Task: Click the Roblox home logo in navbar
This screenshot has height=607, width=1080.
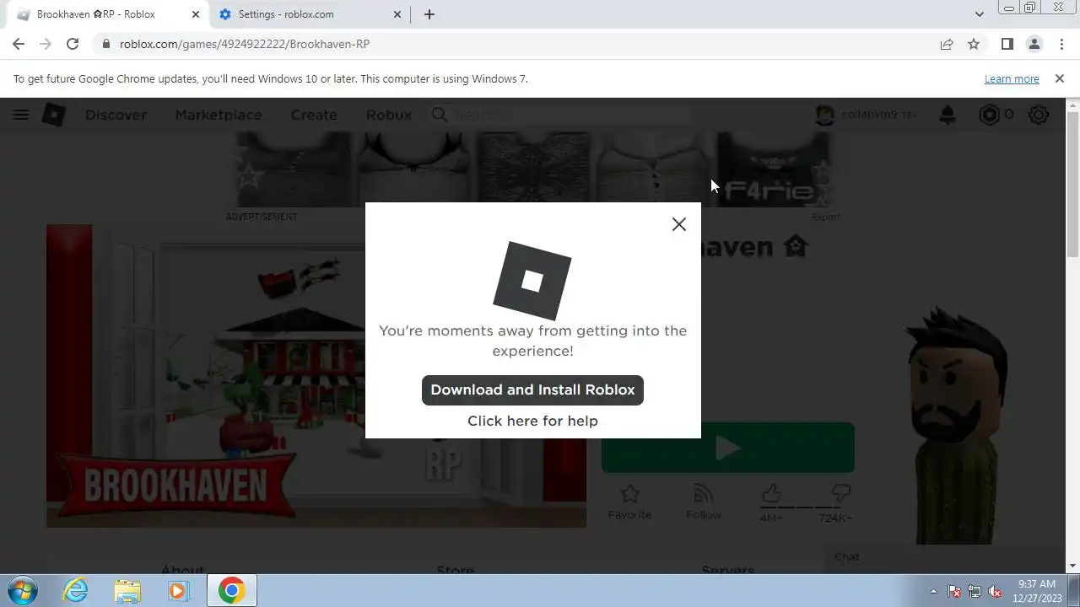Action: pos(54,115)
